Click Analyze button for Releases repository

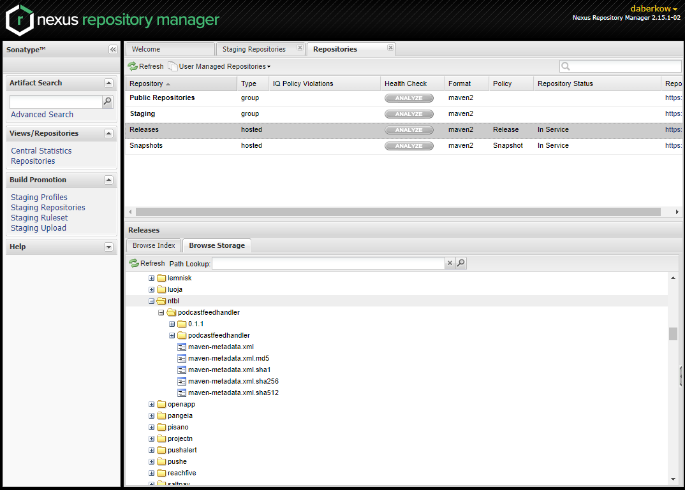pos(409,130)
